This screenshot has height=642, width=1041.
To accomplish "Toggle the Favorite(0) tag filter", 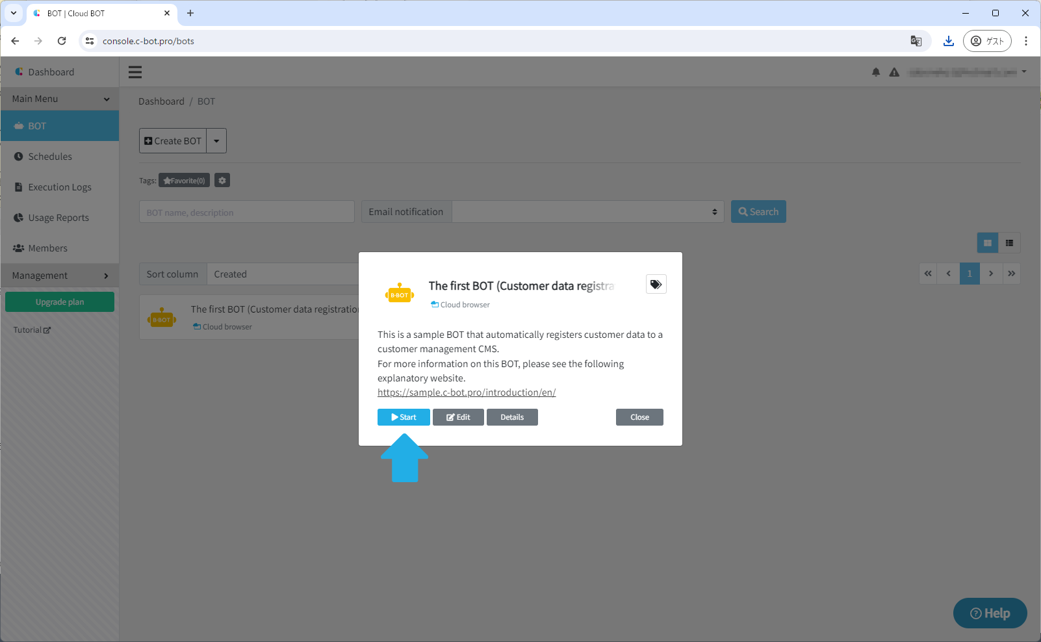I will 184,181.
